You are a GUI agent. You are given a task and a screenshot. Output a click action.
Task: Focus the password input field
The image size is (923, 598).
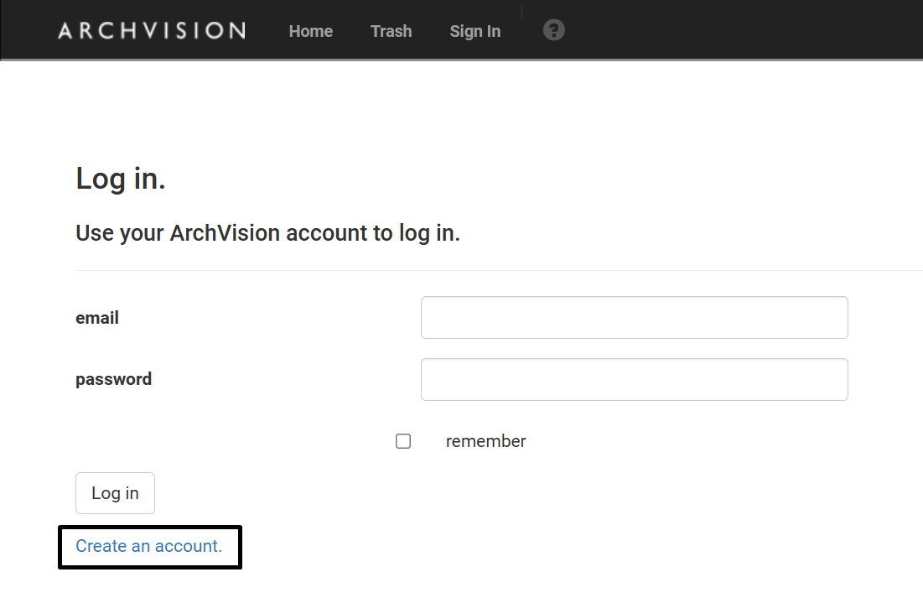pos(634,380)
